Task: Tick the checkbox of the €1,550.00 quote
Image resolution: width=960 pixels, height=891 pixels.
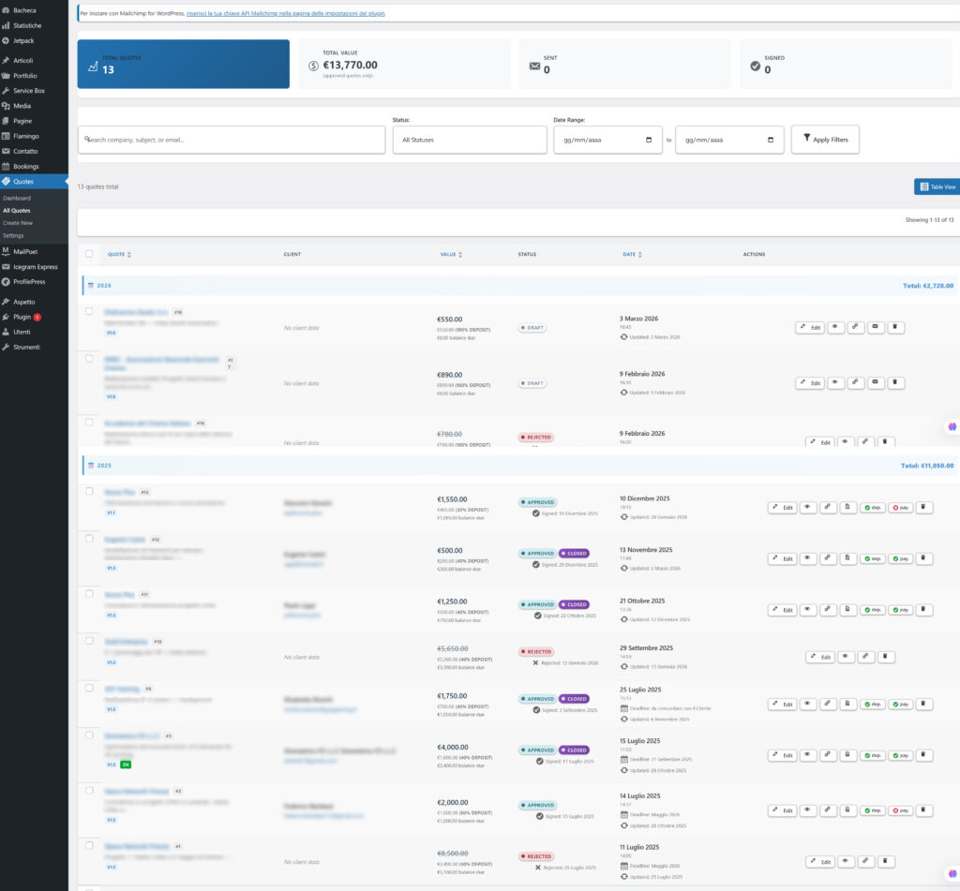Action: click(89, 491)
